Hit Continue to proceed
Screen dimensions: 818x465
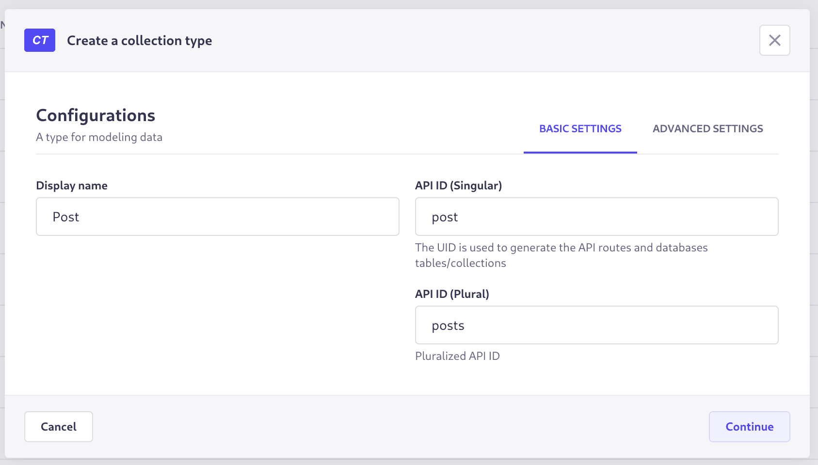pyautogui.click(x=749, y=427)
